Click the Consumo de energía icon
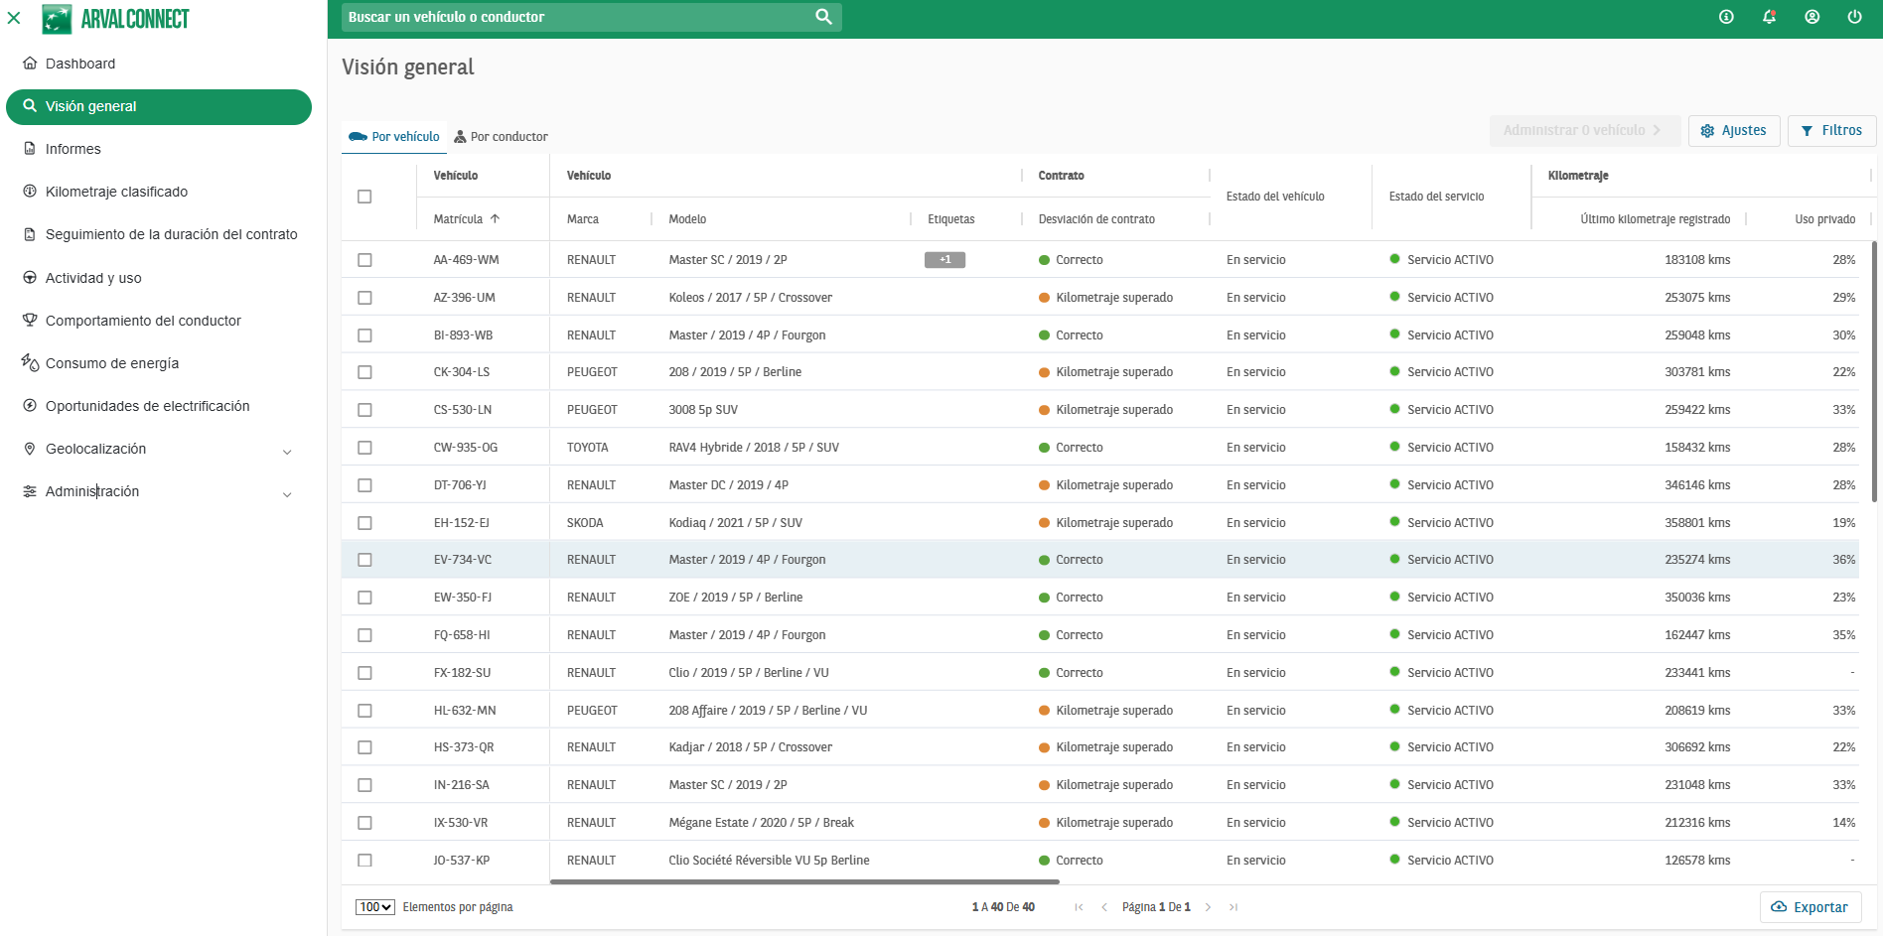 [x=30, y=362]
